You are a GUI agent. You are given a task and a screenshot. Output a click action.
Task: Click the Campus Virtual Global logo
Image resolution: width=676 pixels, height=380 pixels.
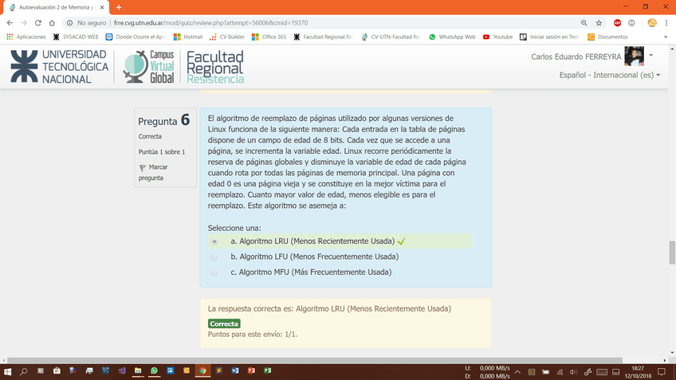[149, 67]
